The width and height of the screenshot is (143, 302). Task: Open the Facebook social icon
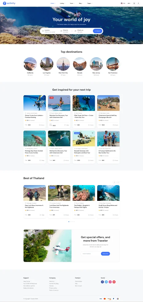(102, 282)
